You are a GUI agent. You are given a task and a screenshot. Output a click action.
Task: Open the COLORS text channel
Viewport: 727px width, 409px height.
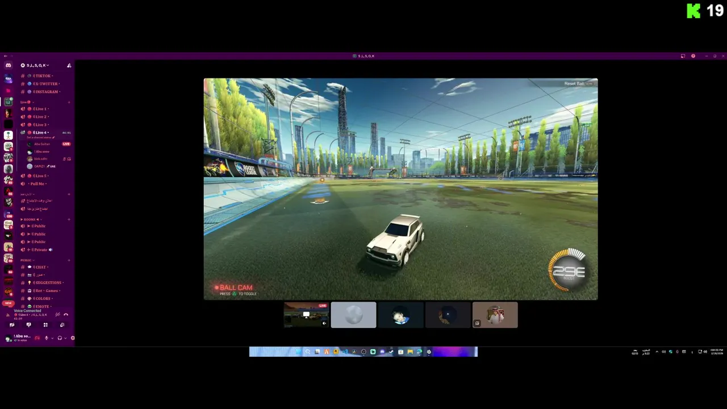click(x=43, y=298)
